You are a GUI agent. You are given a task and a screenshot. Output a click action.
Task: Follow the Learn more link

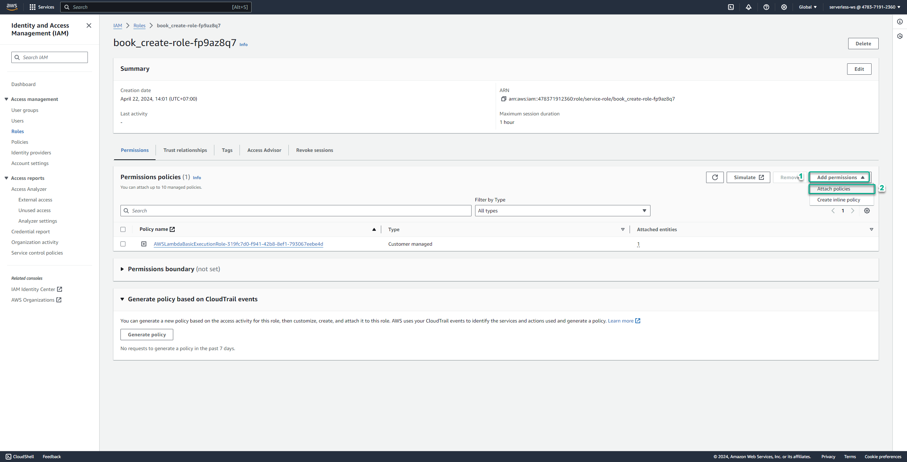pos(624,321)
